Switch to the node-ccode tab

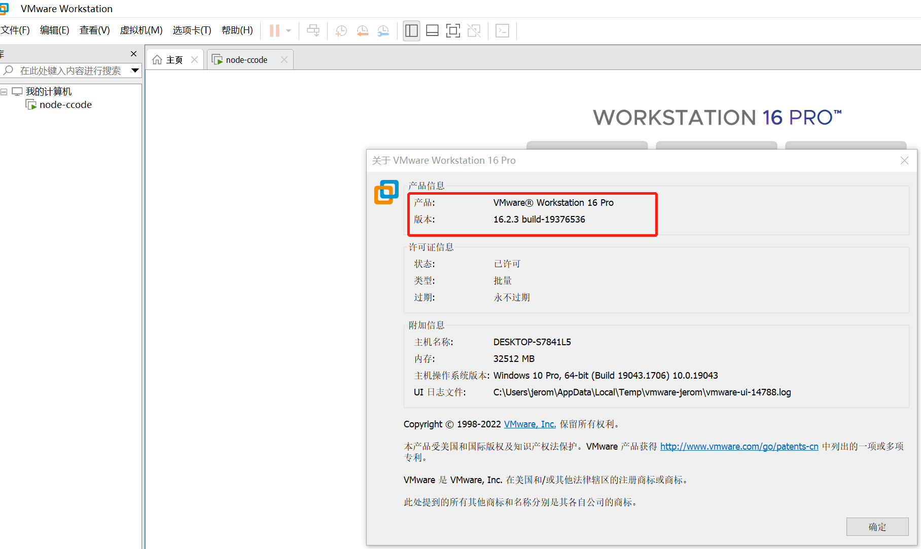(246, 60)
